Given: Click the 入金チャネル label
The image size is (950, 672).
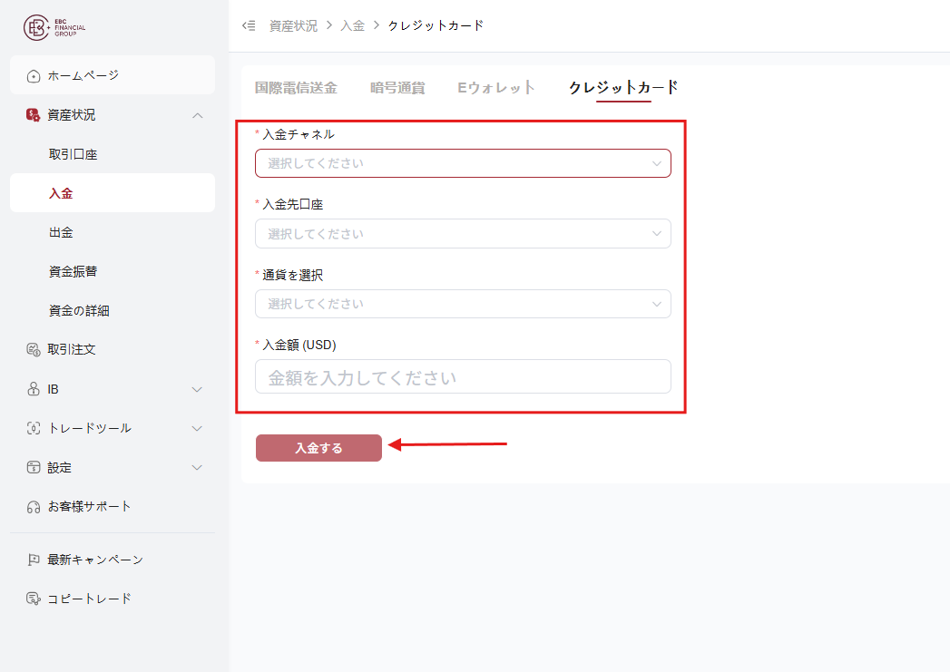Looking at the screenshot, I should (x=299, y=134).
